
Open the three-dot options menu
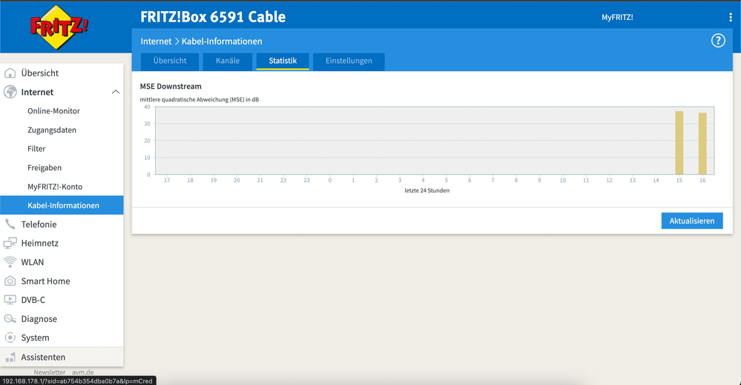tap(730, 17)
